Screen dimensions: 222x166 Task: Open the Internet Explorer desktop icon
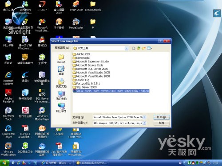coord(8,78)
